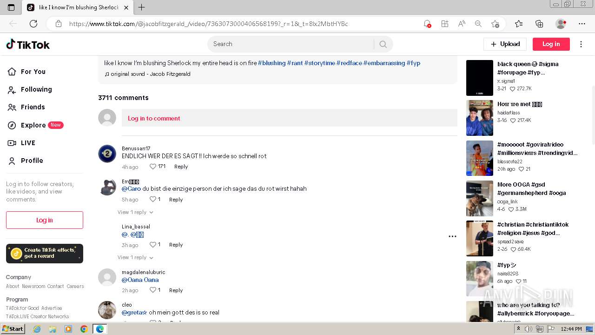Open browser Collections icon
The image size is (595, 335).
539,24
